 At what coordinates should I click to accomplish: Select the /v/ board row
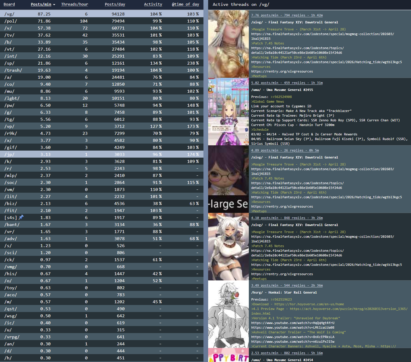tap(102, 28)
